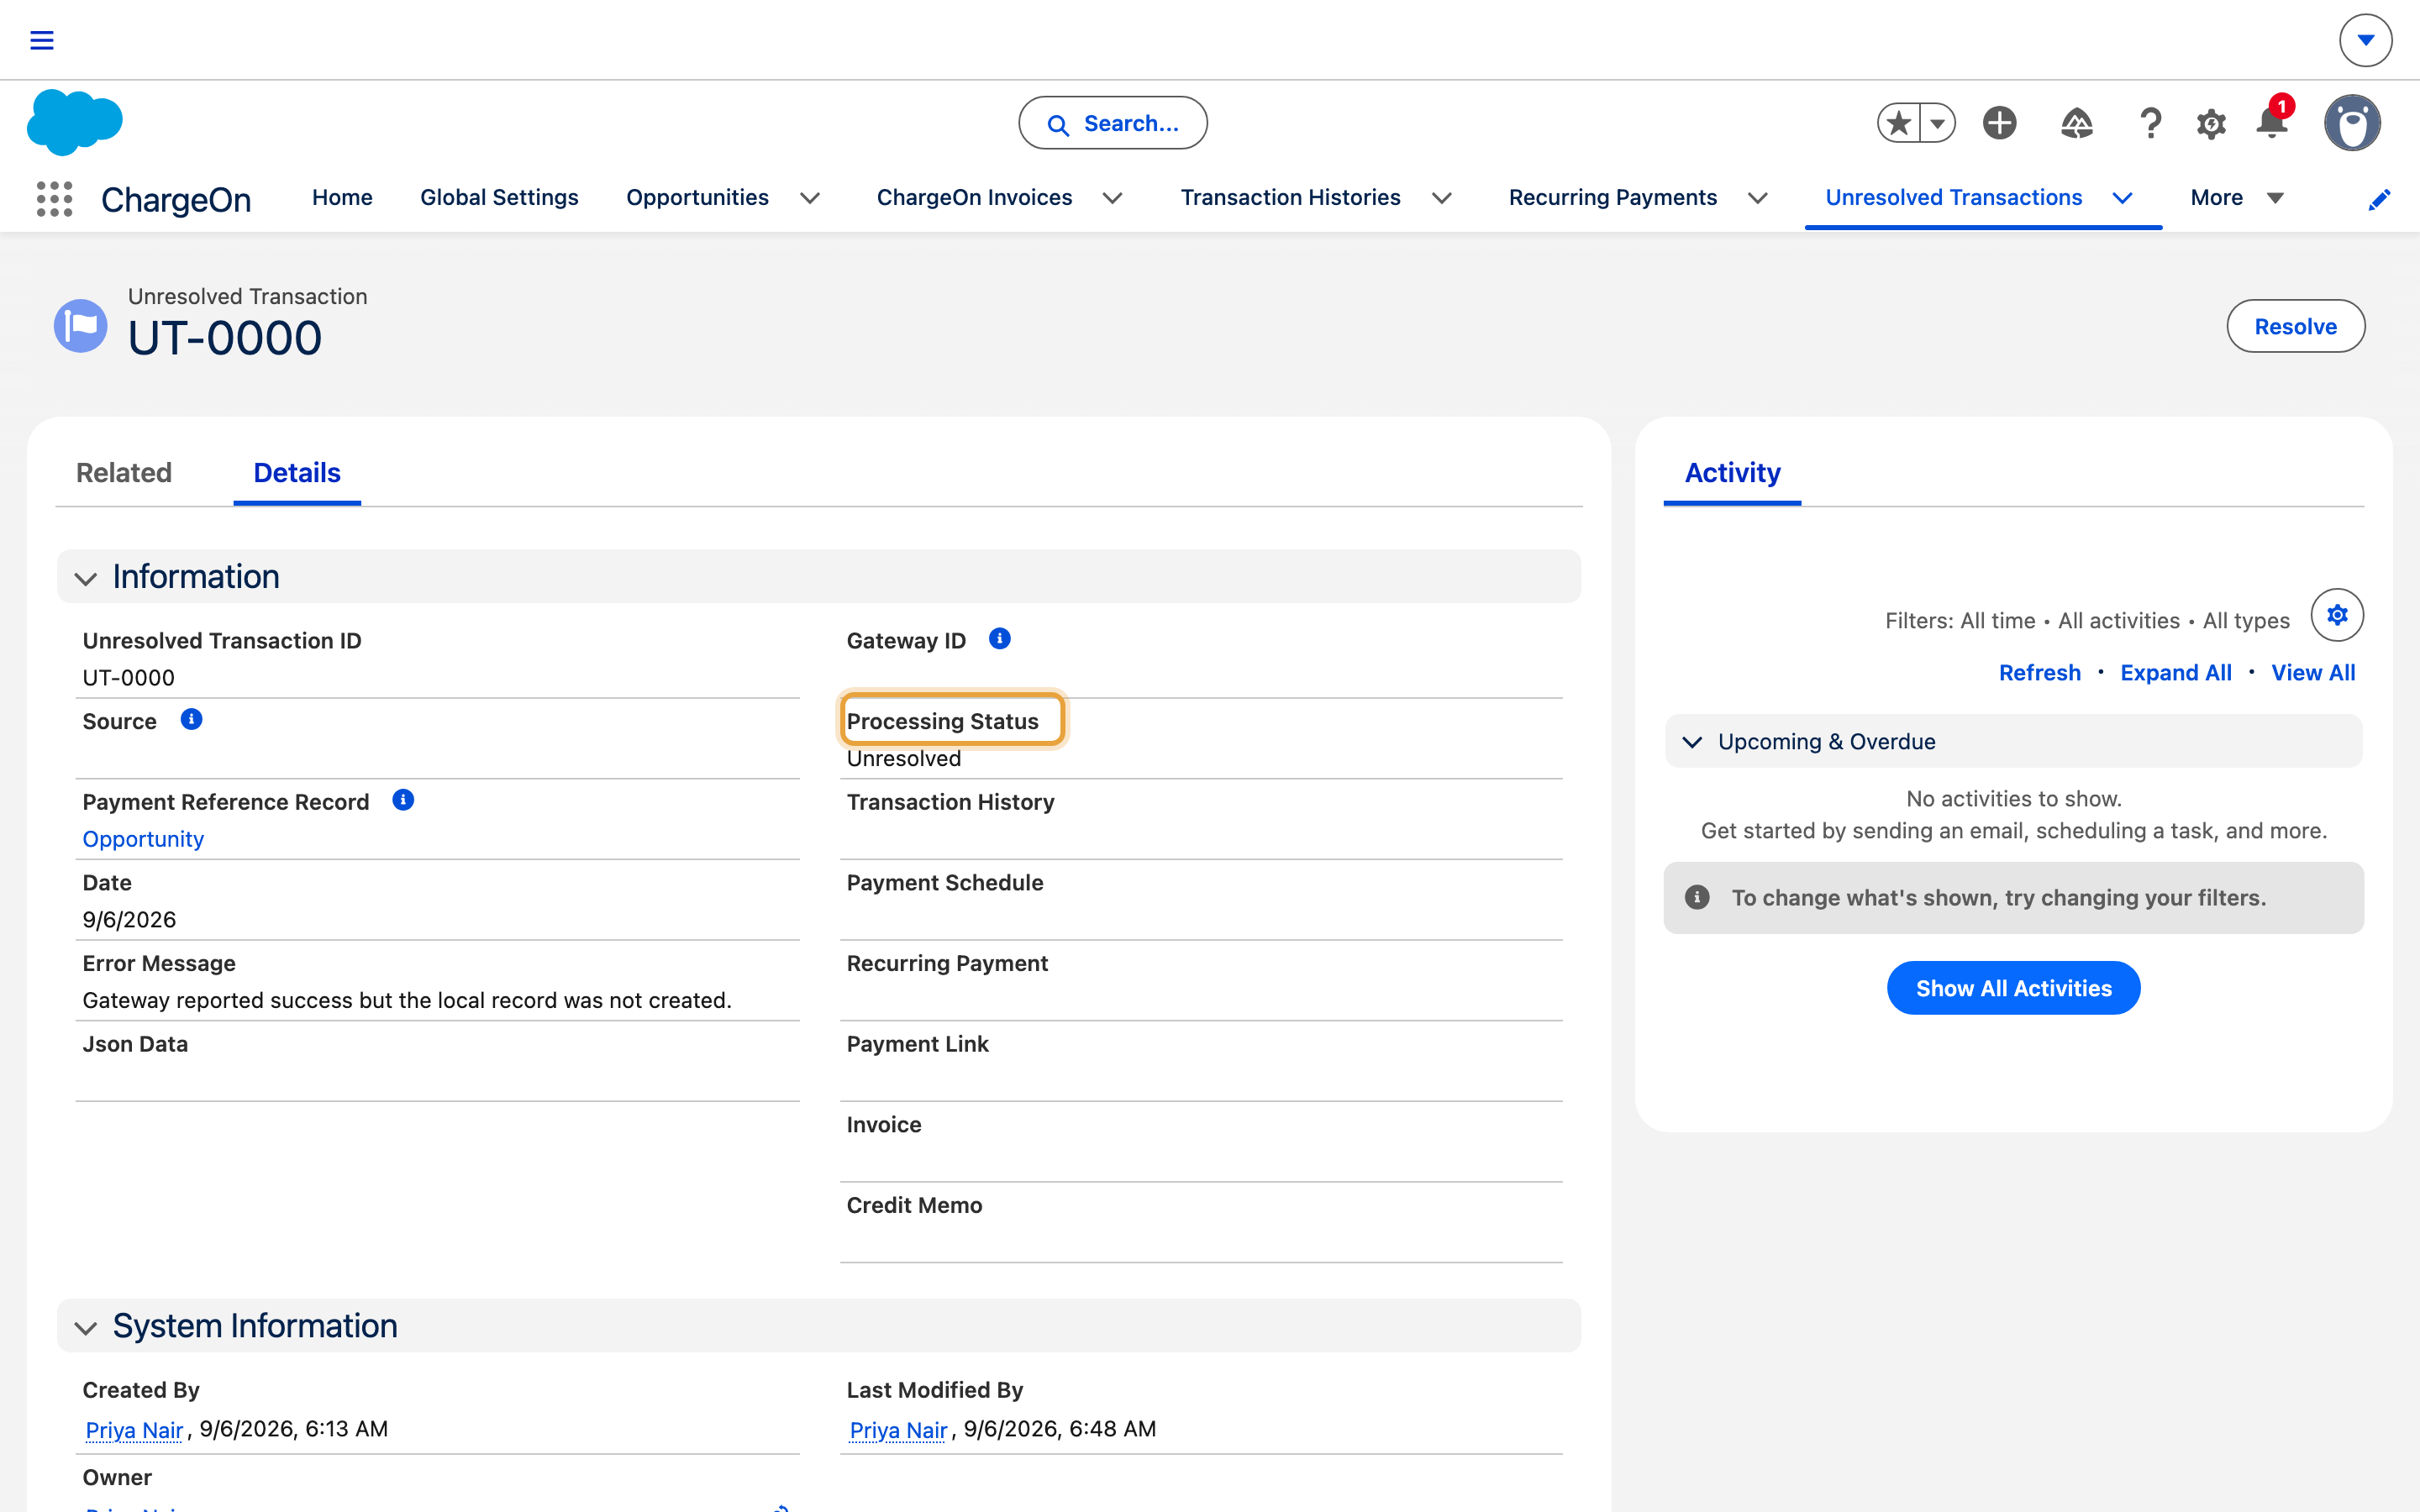Open activity timeline filter settings gear
Screen dimensions: 2420x1512
[2337, 615]
